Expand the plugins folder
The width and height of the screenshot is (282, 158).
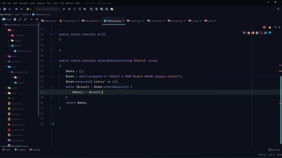click(x=12, y=83)
